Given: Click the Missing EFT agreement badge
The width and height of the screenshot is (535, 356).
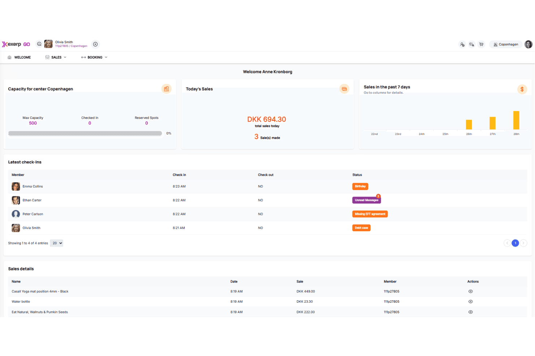Looking at the screenshot, I should pos(370,214).
